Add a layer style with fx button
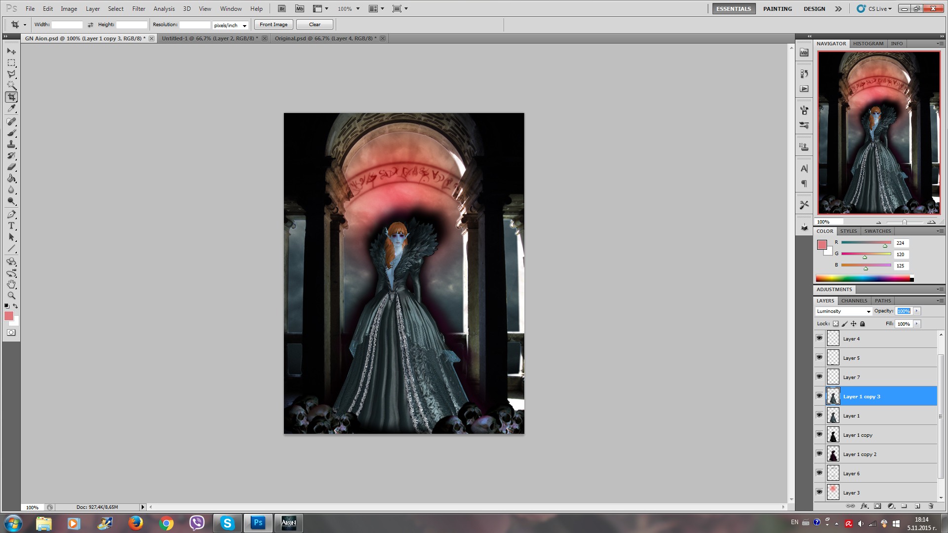948x533 pixels. pos(864,506)
